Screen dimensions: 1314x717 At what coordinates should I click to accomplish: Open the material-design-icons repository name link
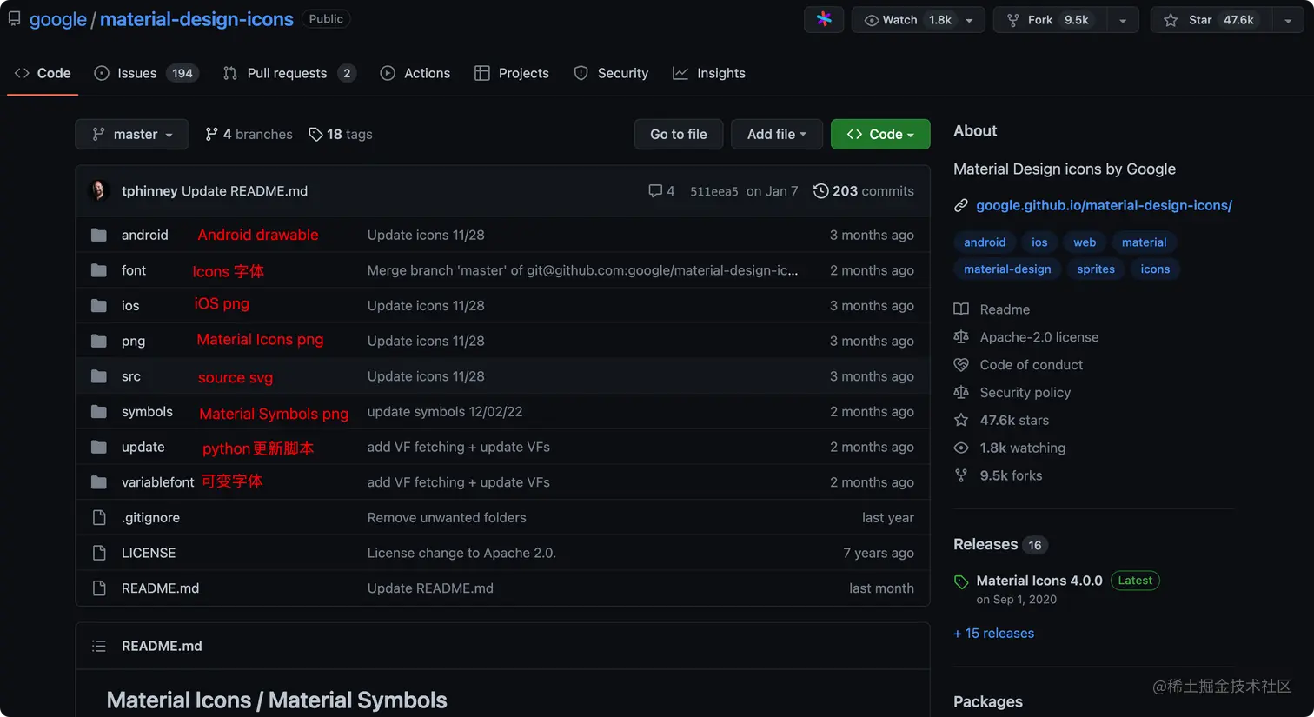196,19
